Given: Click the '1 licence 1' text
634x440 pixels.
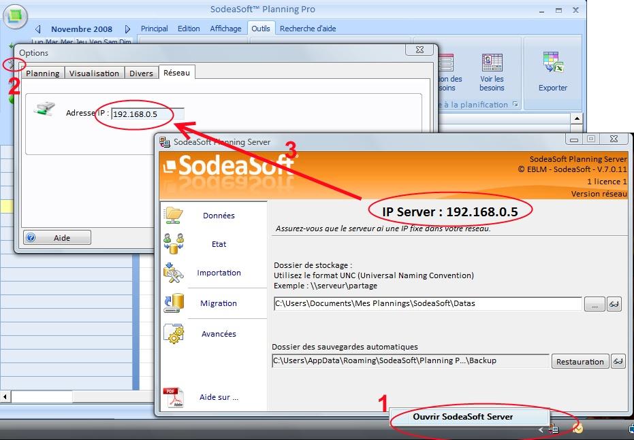Looking at the screenshot, I should [x=607, y=182].
